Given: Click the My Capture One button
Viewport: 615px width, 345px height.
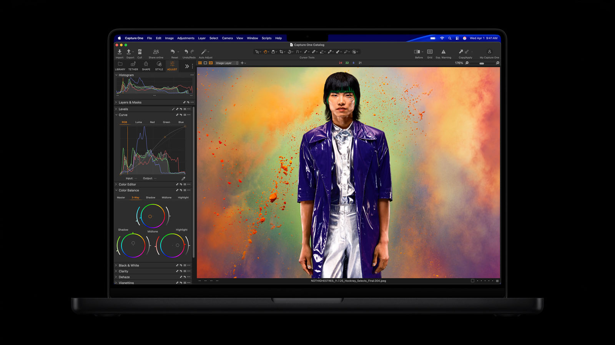Looking at the screenshot, I should [489, 52].
